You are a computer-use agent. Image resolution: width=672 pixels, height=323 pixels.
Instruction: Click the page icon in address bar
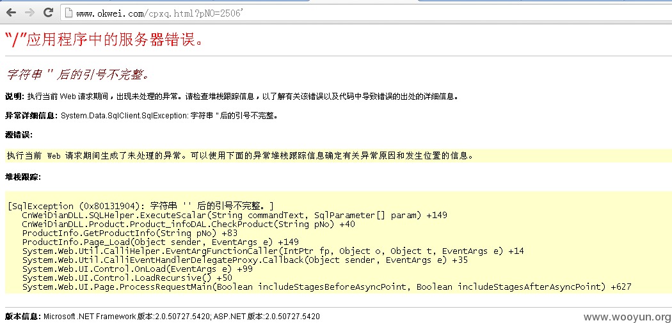point(68,13)
